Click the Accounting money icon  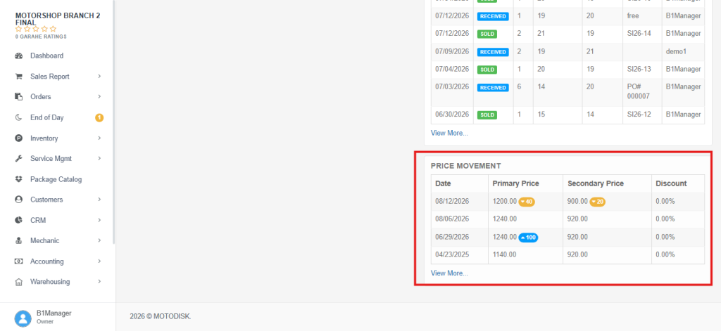click(19, 261)
